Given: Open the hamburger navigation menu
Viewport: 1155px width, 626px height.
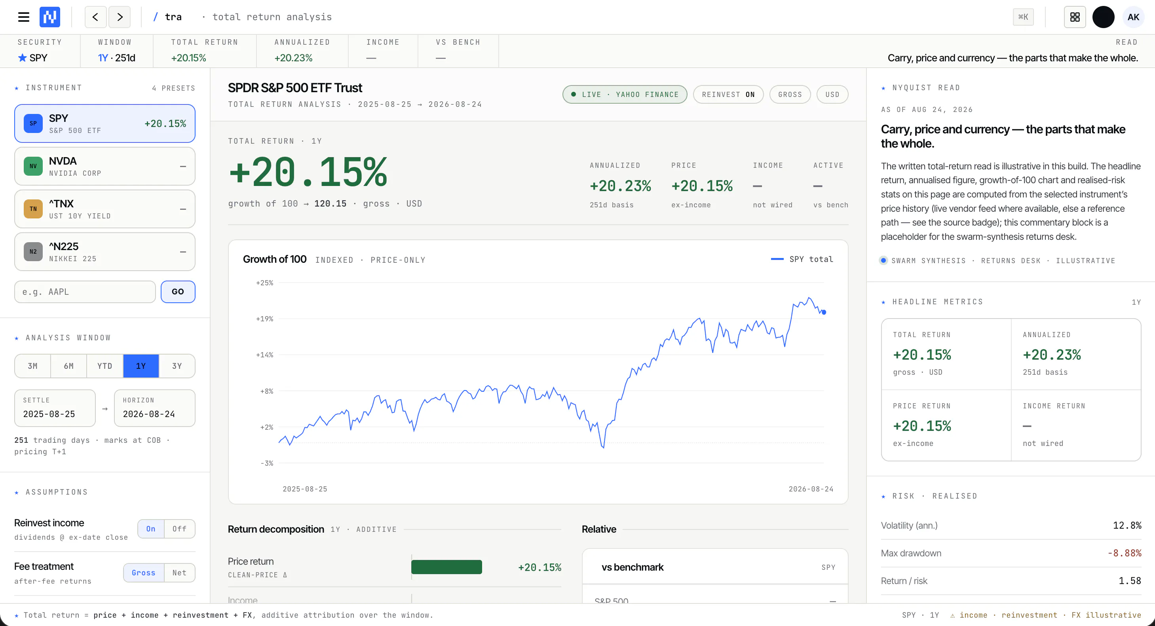Looking at the screenshot, I should (23, 17).
